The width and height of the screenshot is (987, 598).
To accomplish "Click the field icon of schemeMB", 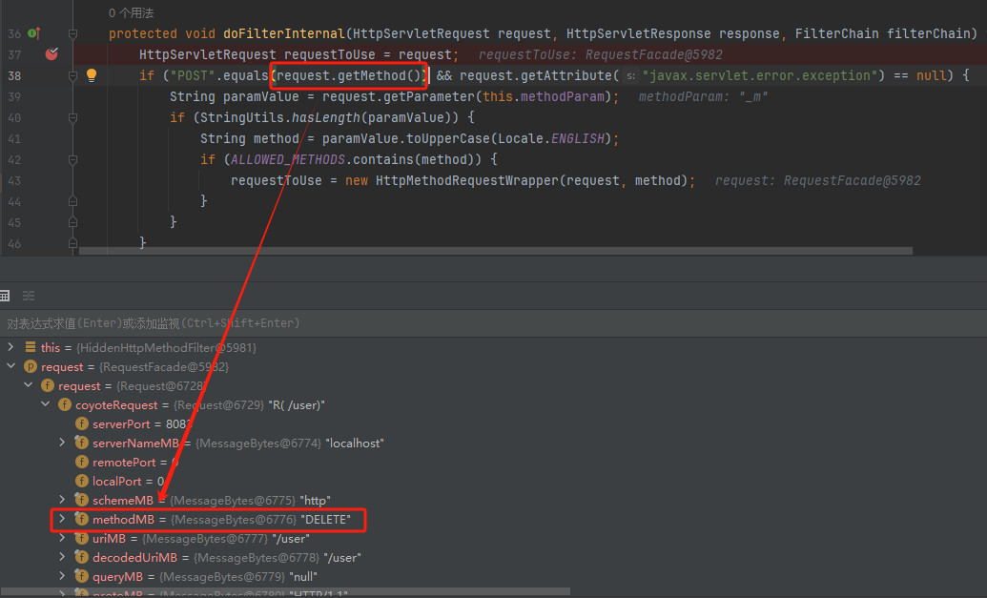I will 82,500.
